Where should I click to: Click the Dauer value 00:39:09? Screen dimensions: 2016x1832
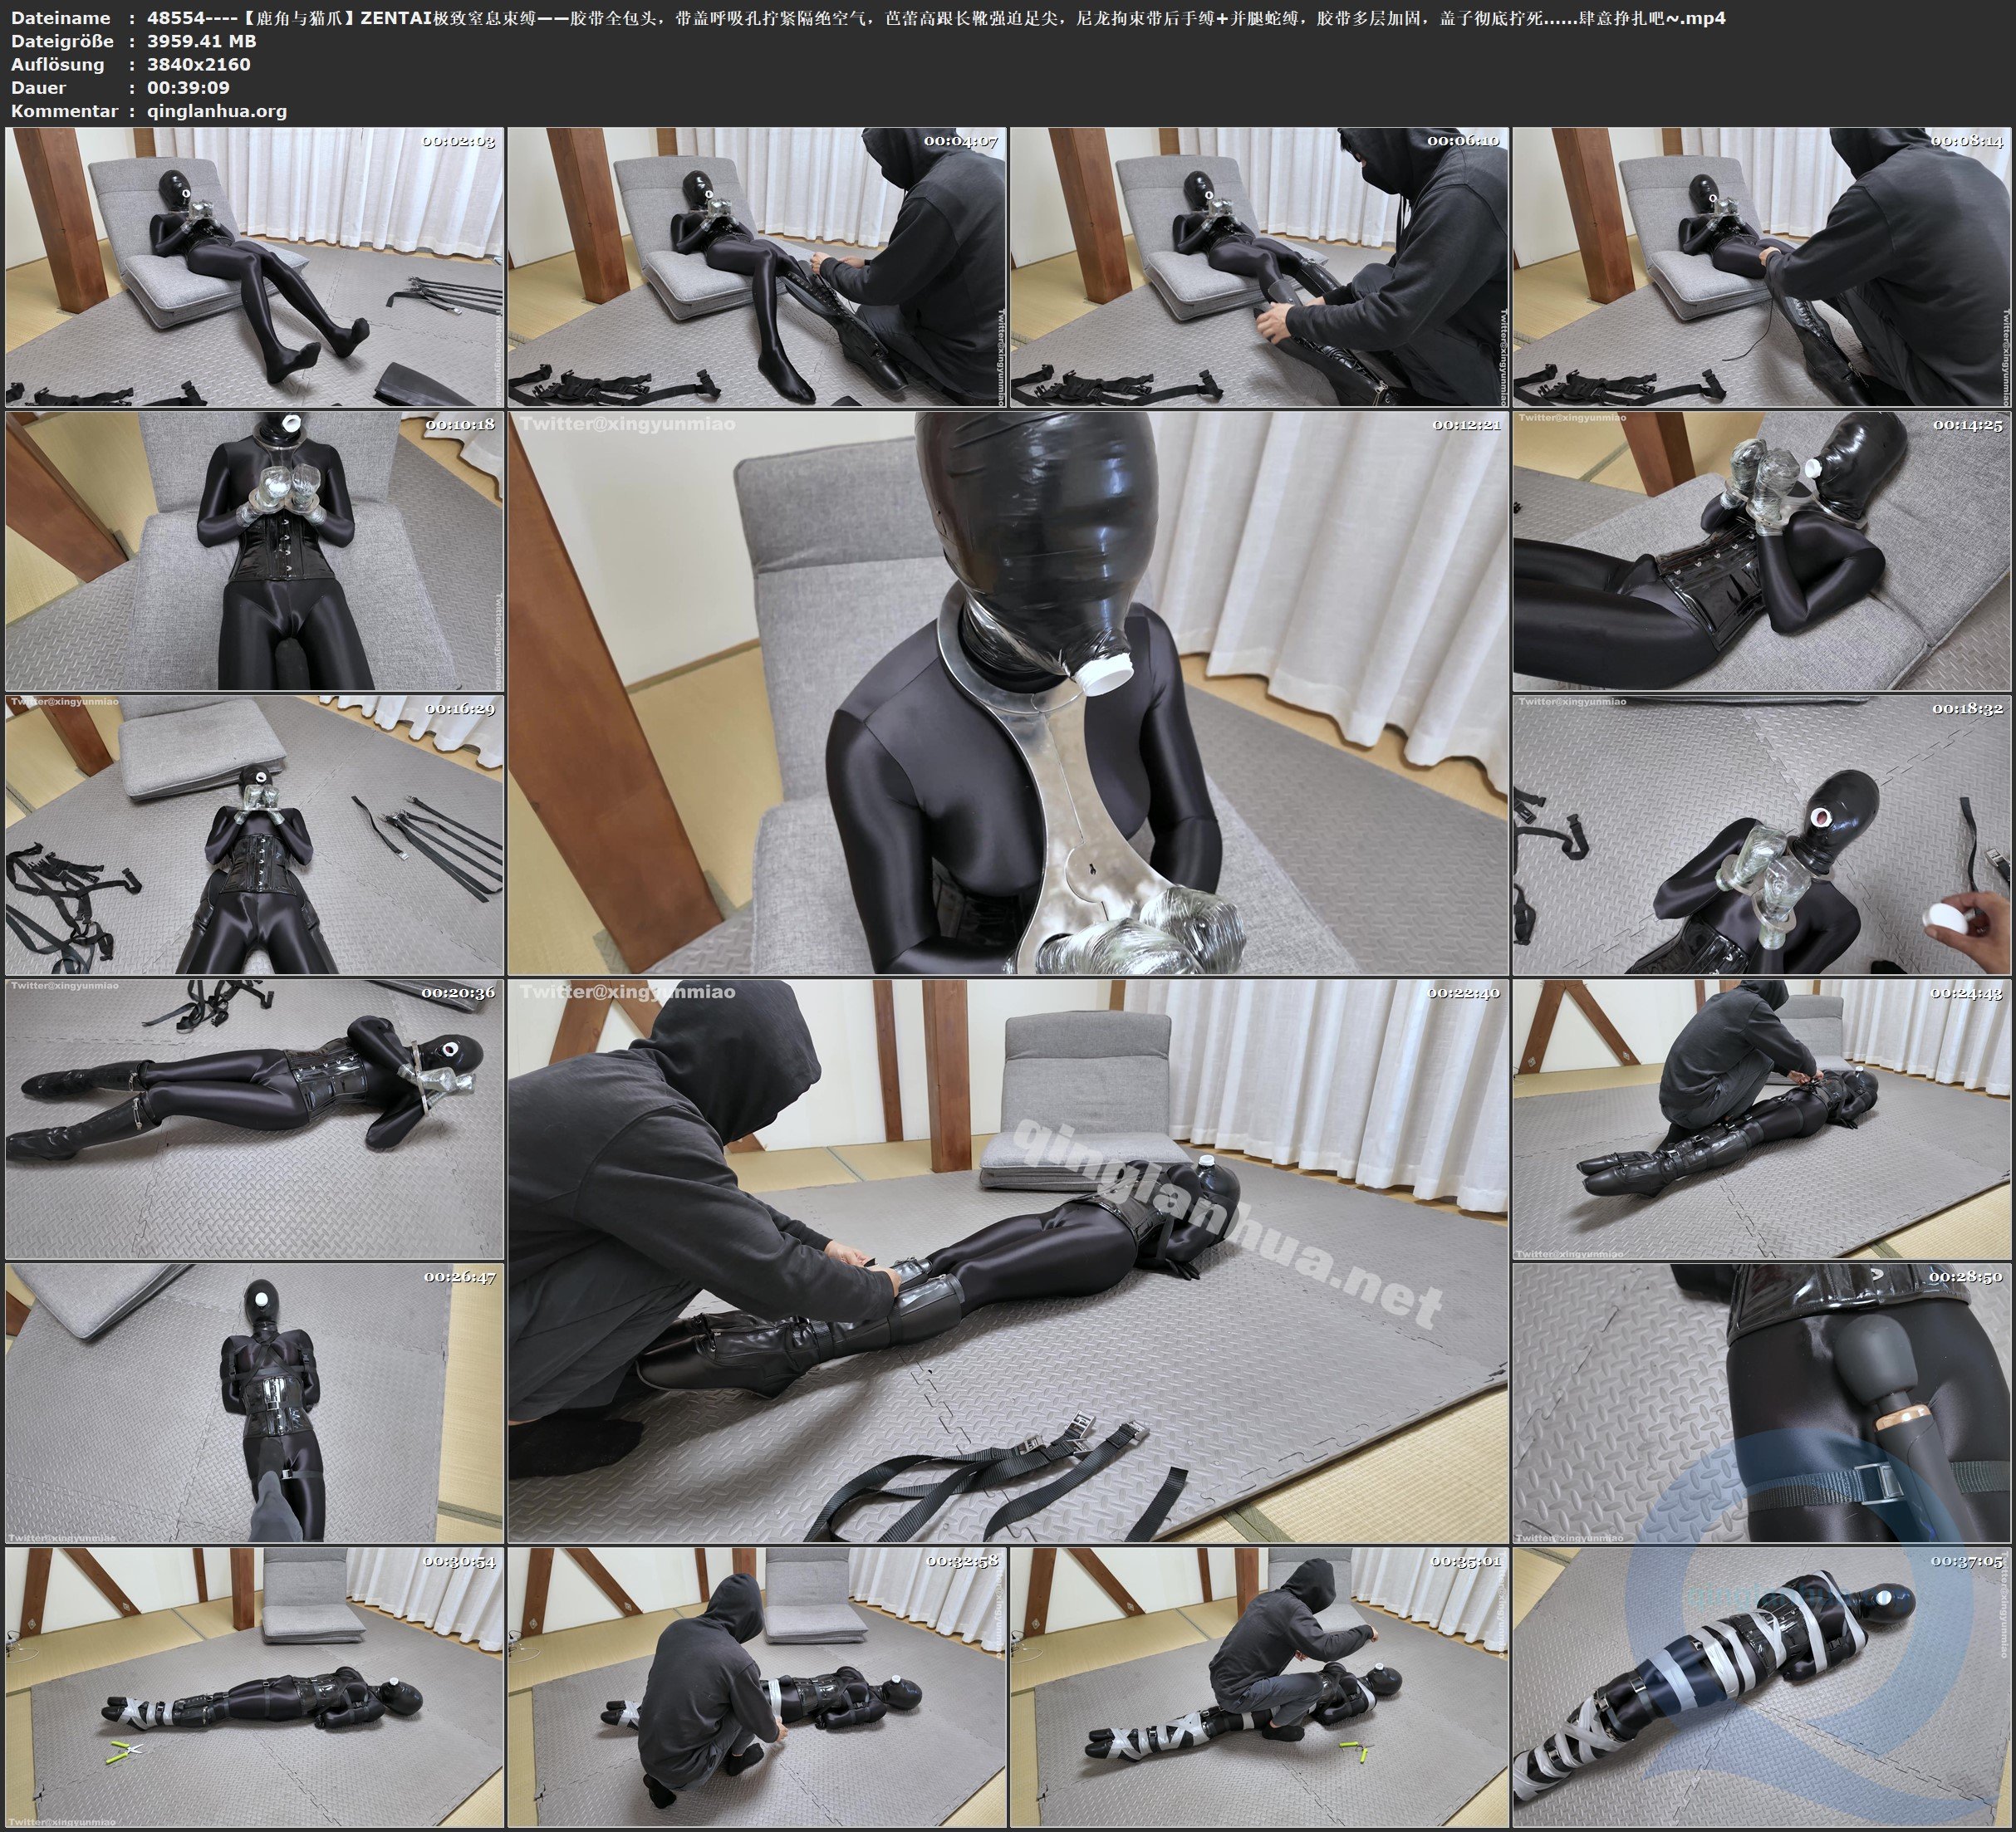click(x=188, y=87)
